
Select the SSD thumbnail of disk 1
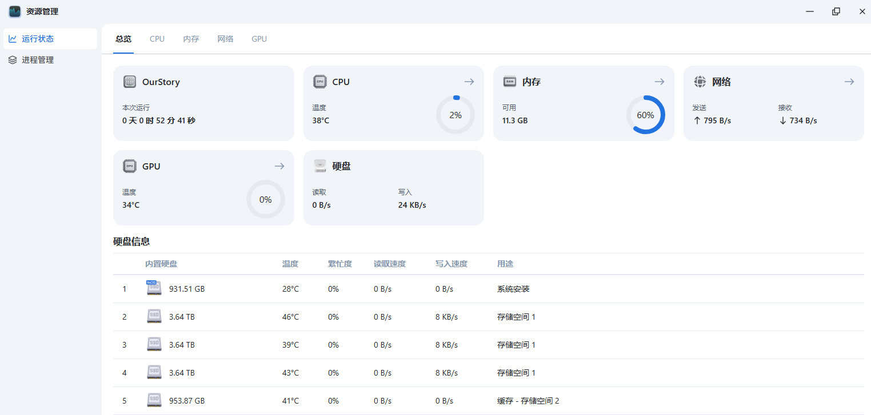[x=153, y=288]
